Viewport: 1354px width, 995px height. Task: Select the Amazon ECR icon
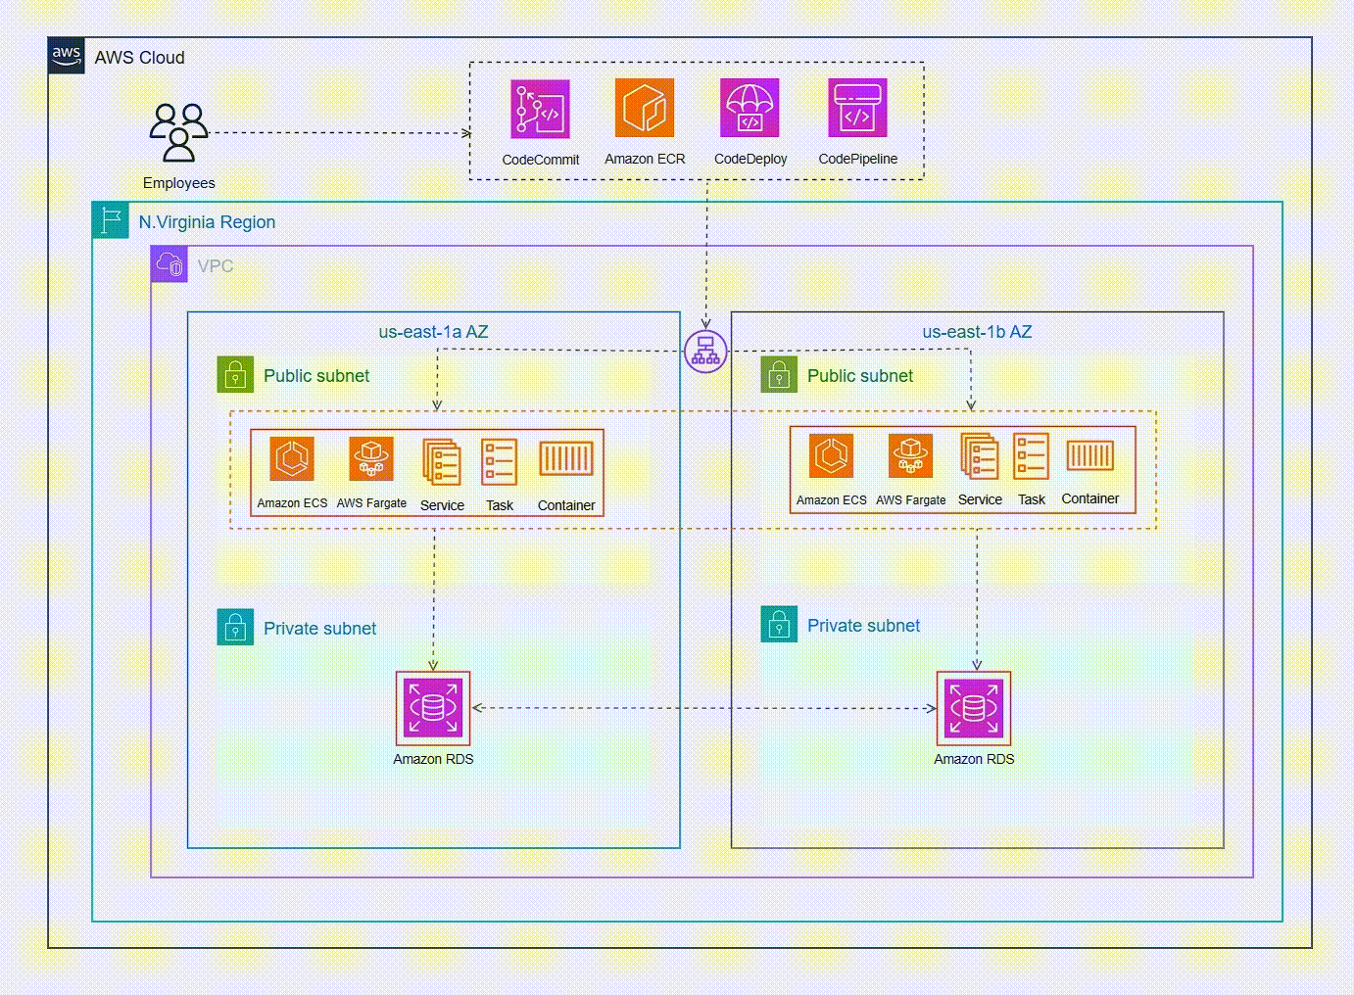click(x=645, y=108)
